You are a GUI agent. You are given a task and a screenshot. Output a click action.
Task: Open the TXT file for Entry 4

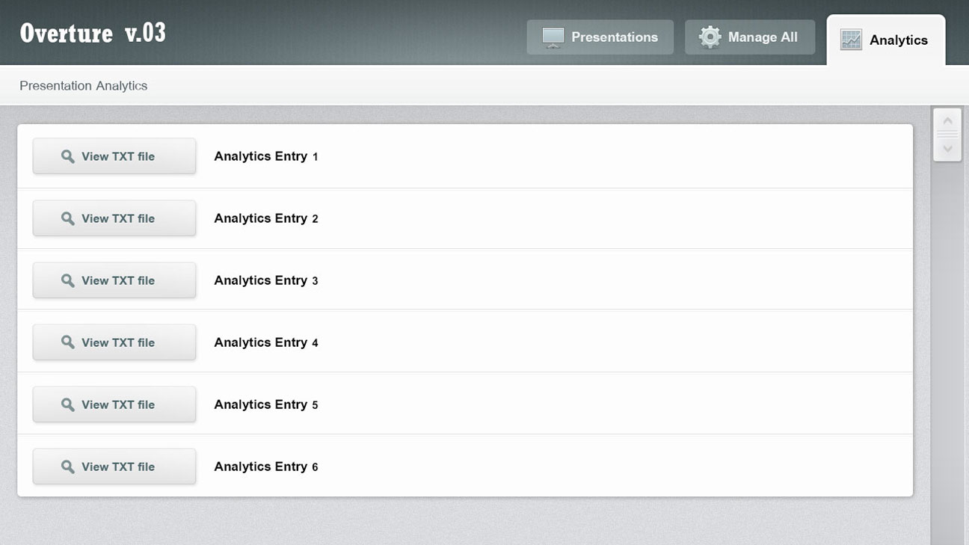click(x=117, y=342)
